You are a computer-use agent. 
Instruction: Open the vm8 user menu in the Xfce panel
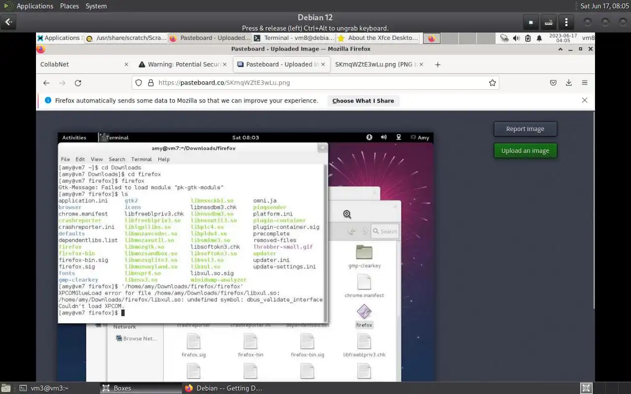(588, 38)
